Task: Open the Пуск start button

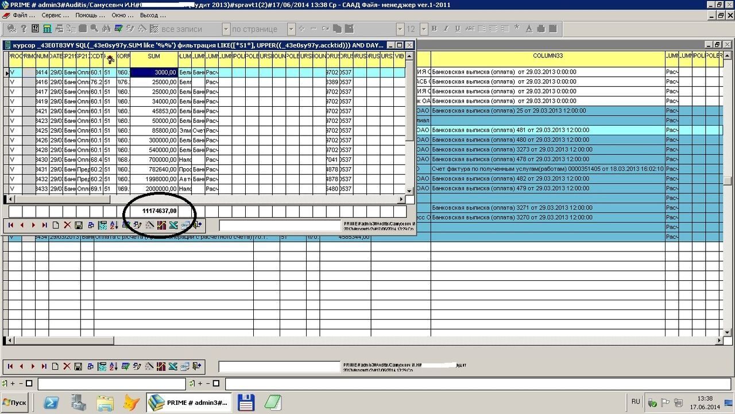Action: [x=14, y=403]
